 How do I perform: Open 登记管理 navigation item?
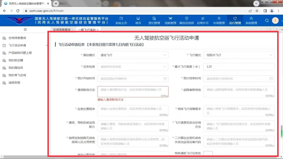point(154,21)
